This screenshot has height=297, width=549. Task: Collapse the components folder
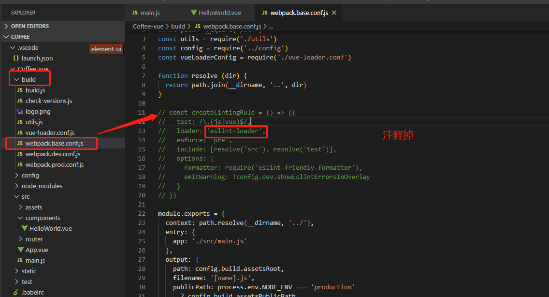click(20, 218)
